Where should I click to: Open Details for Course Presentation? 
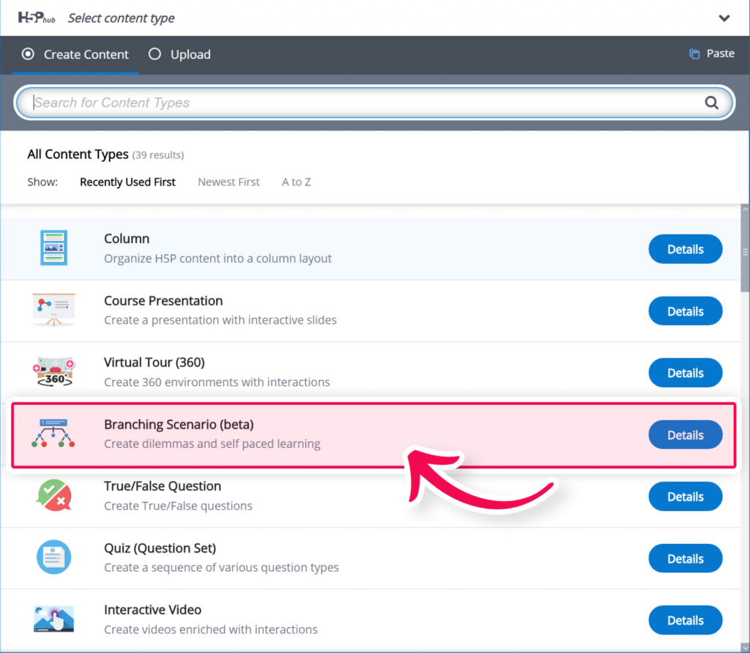[x=685, y=311]
